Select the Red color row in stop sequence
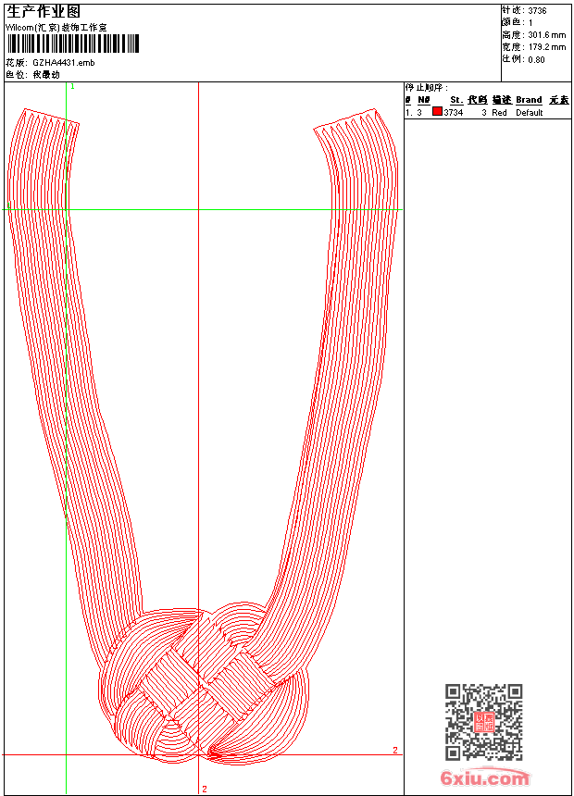 point(499,112)
